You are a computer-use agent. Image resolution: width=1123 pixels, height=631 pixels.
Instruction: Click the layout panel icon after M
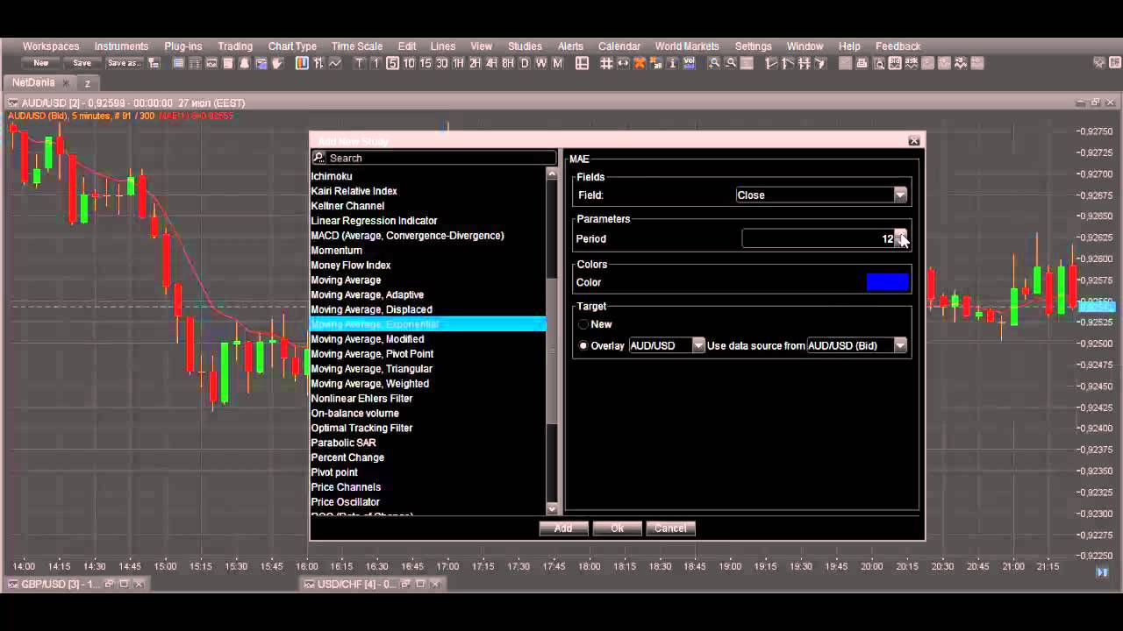(x=582, y=63)
